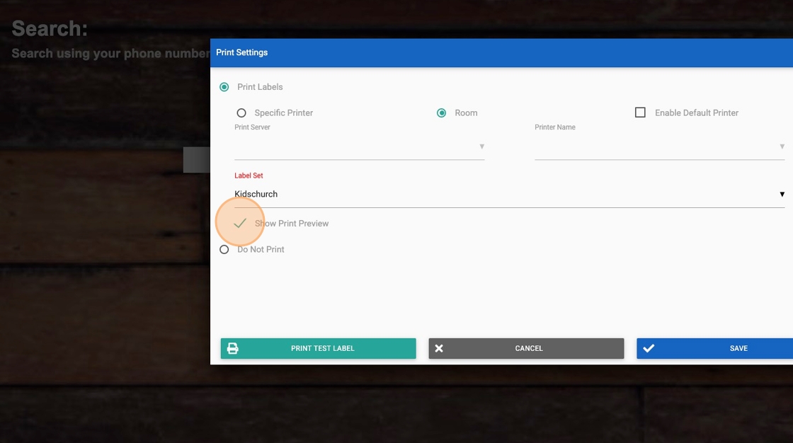Click the Save button
793x443 pixels.
coord(714,348)
